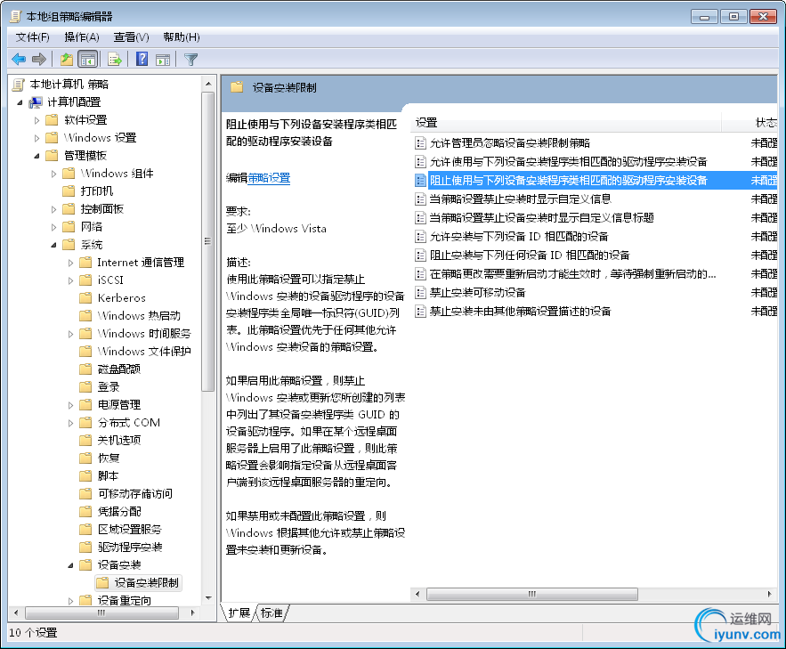
Task: Select the 设备重定向 tree item
Action: click(x=125, y=600)
